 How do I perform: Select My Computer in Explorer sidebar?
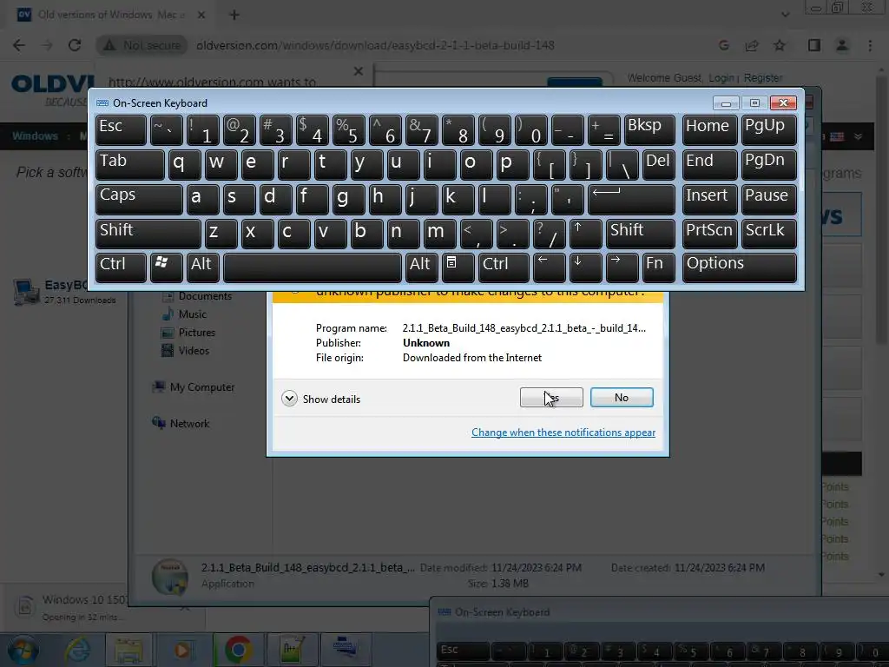(194, 386)
